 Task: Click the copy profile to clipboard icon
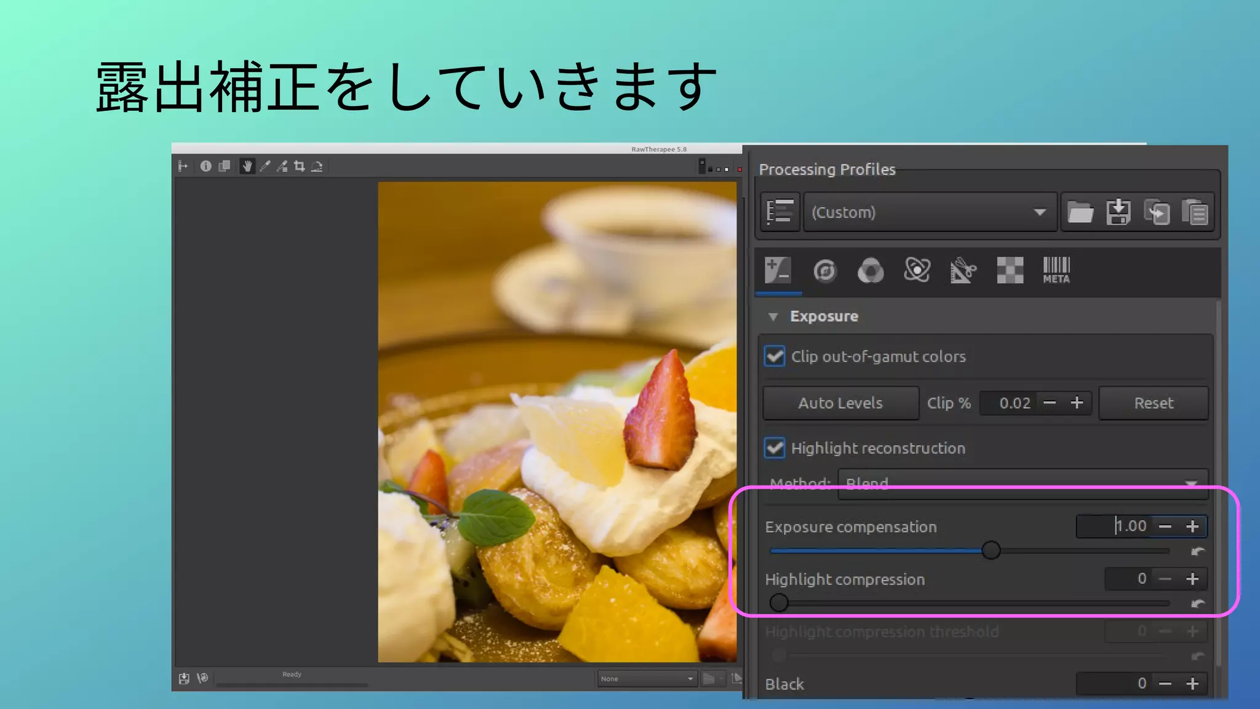click(x=1157, y=212)
